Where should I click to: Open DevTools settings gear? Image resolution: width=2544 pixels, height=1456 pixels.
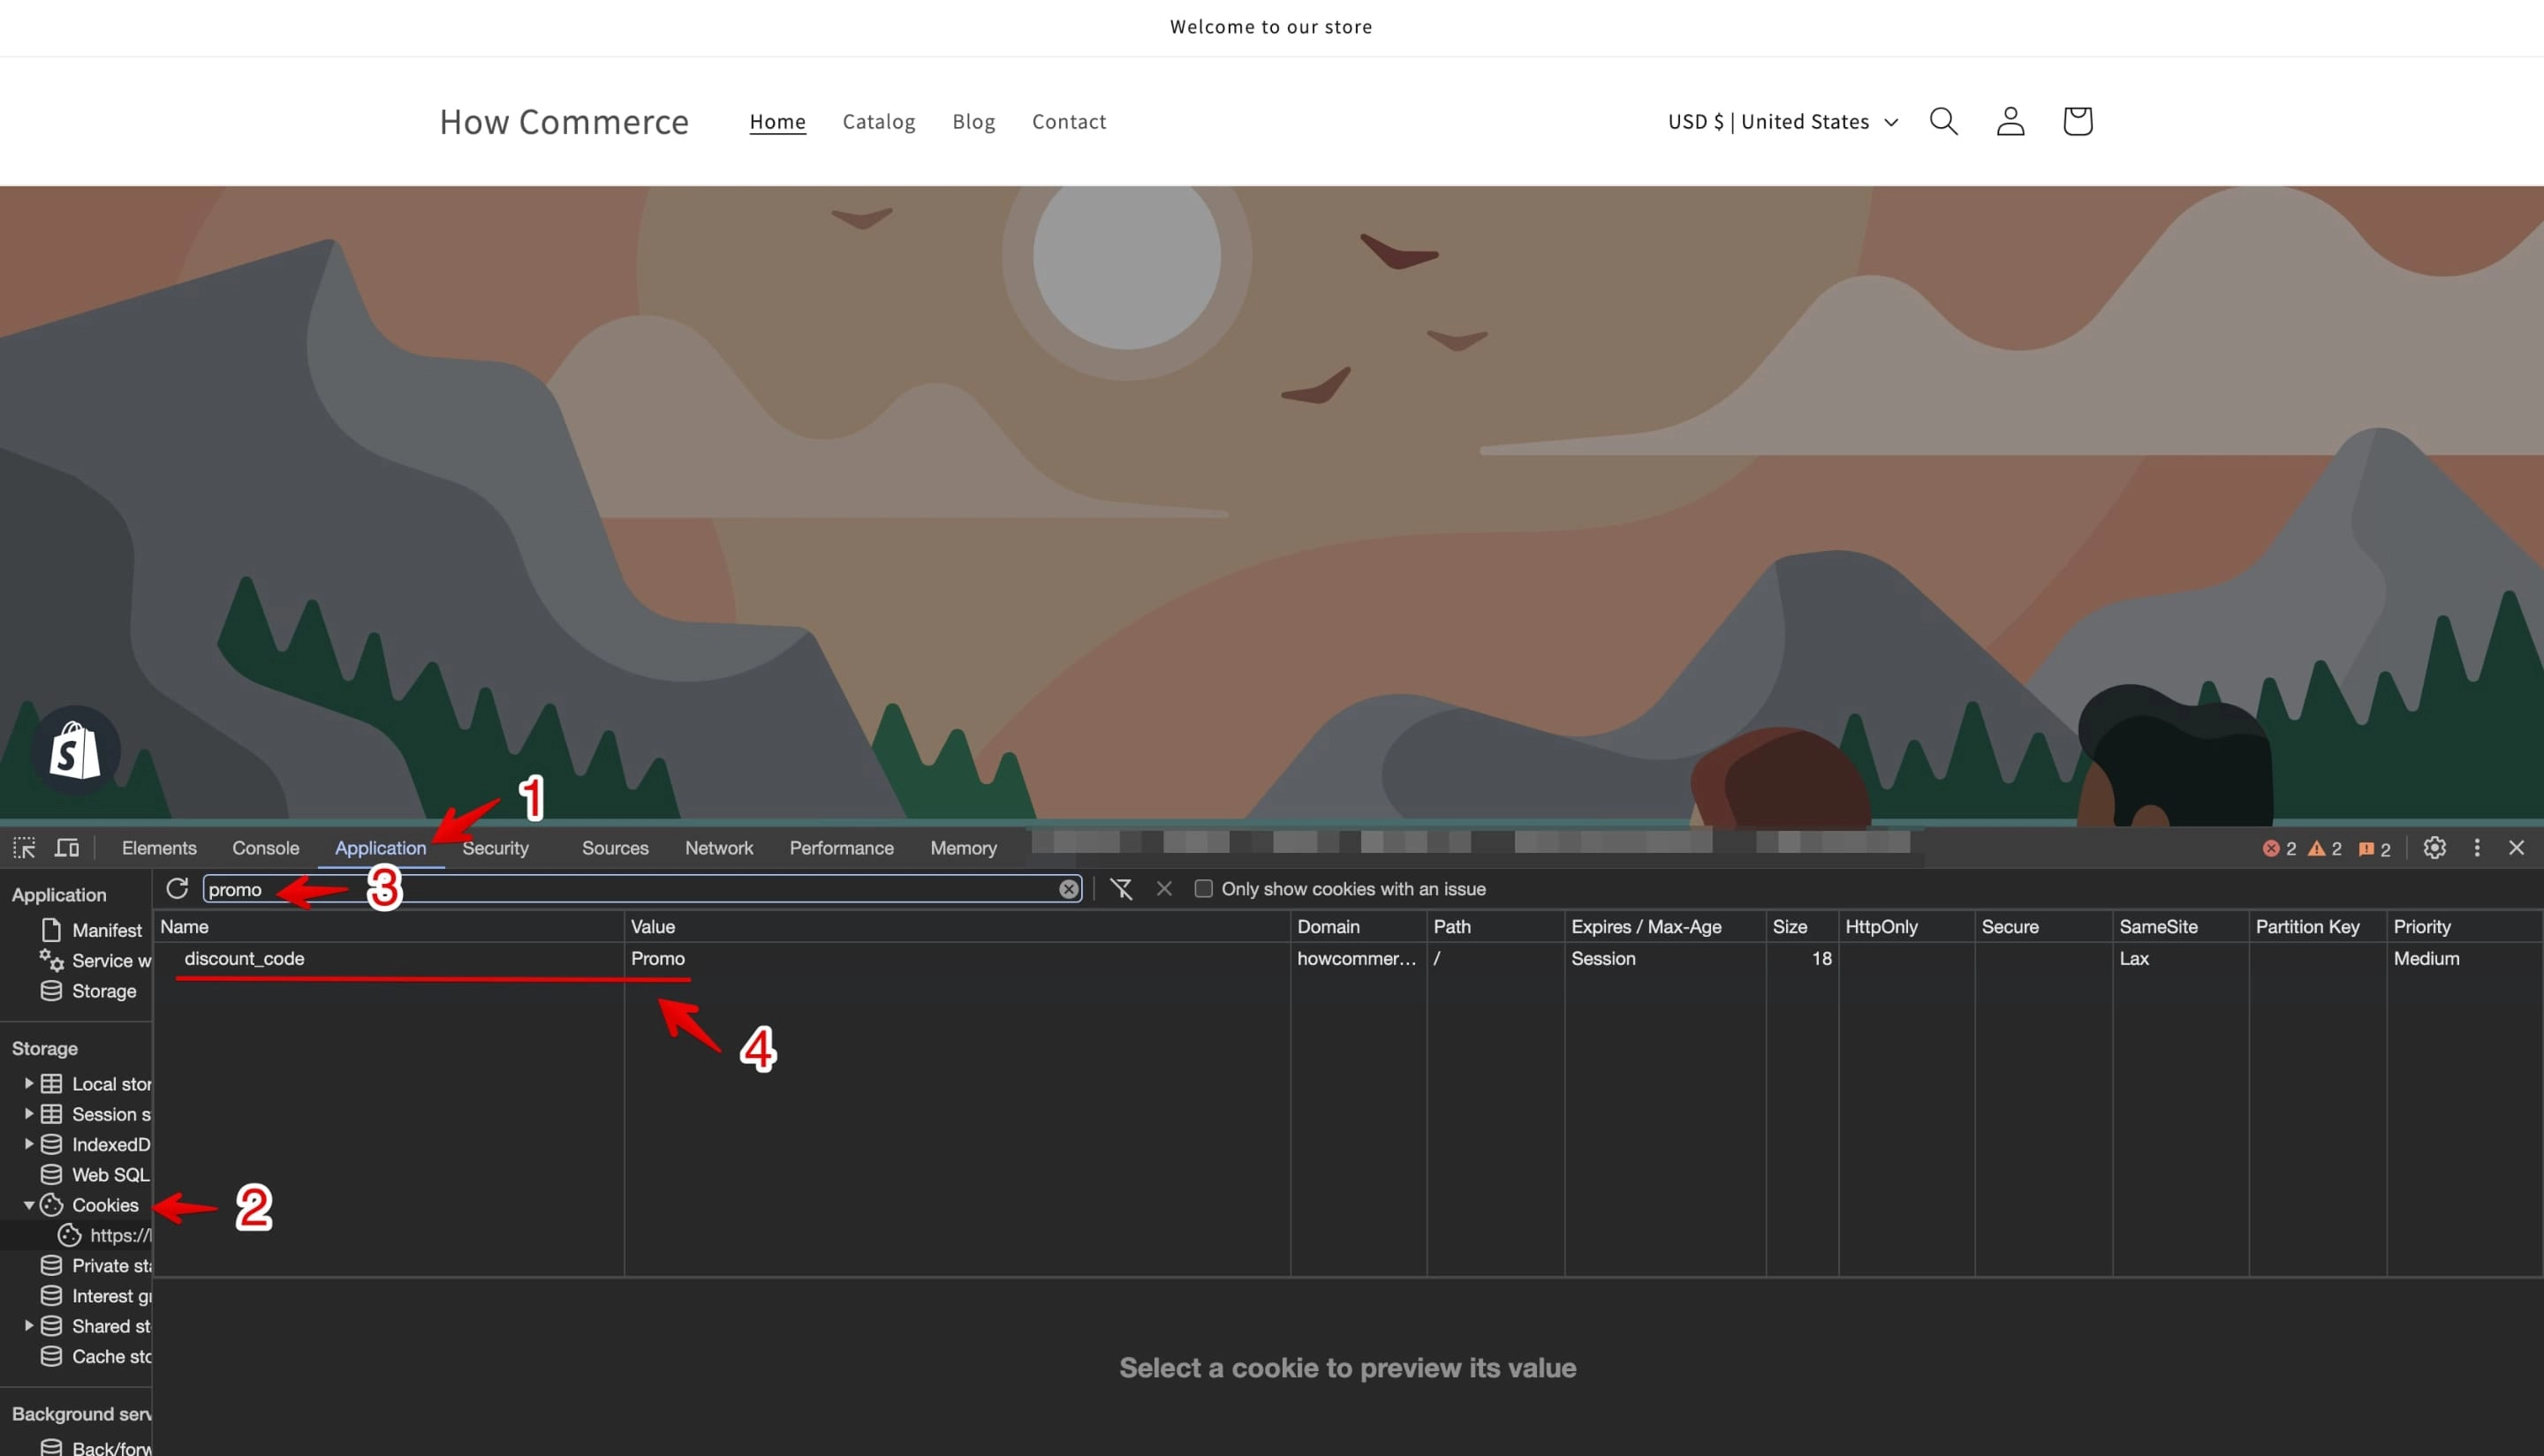[2434, 848]
